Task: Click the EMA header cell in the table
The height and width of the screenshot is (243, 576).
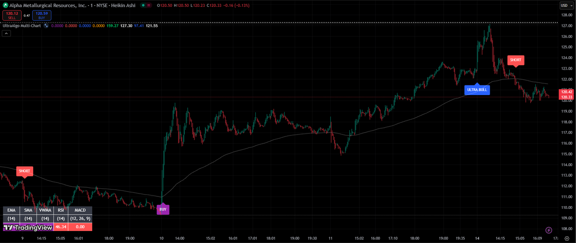Action: tap(12, 210)
